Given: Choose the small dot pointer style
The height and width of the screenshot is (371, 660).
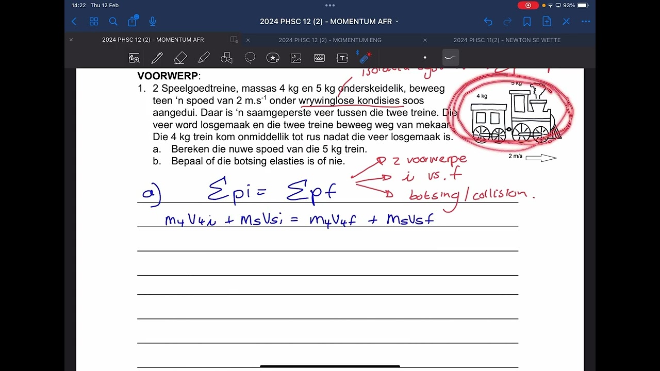Looking at the screenshot, I should point(425,58).
